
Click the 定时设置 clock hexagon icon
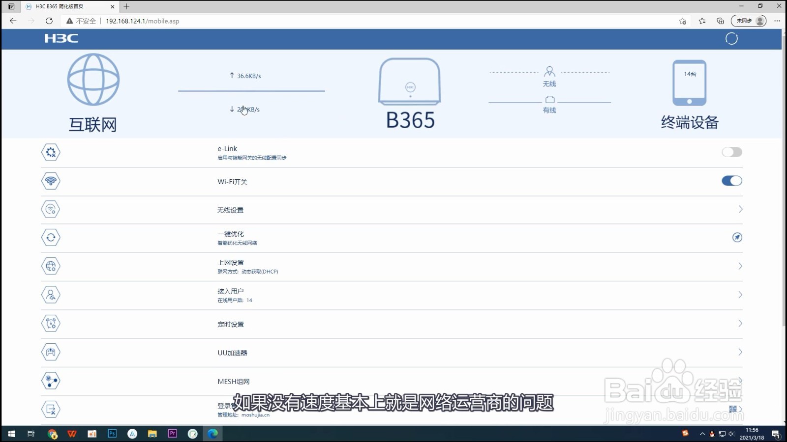(x=51, y=323)
